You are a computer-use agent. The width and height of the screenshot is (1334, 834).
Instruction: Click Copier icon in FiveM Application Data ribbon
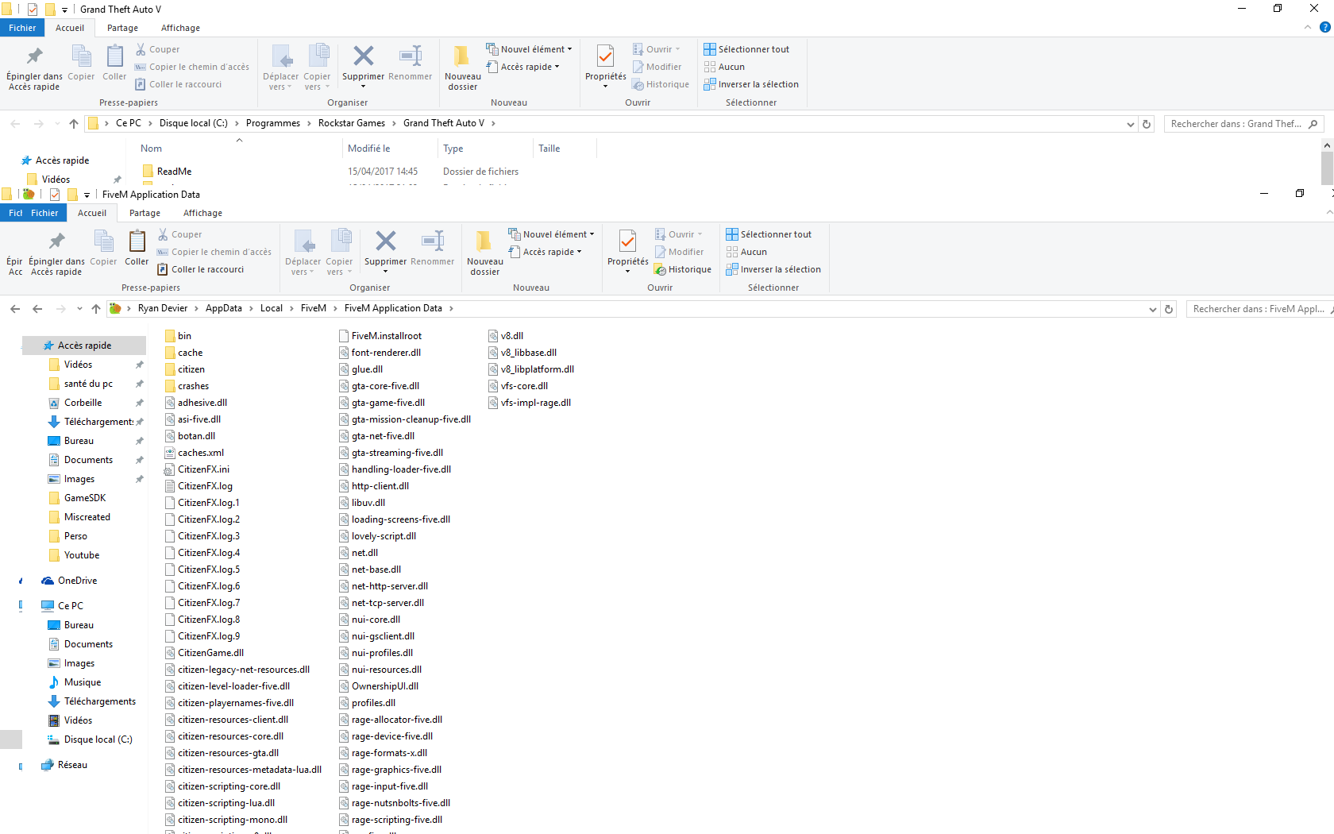pos(103,241)
